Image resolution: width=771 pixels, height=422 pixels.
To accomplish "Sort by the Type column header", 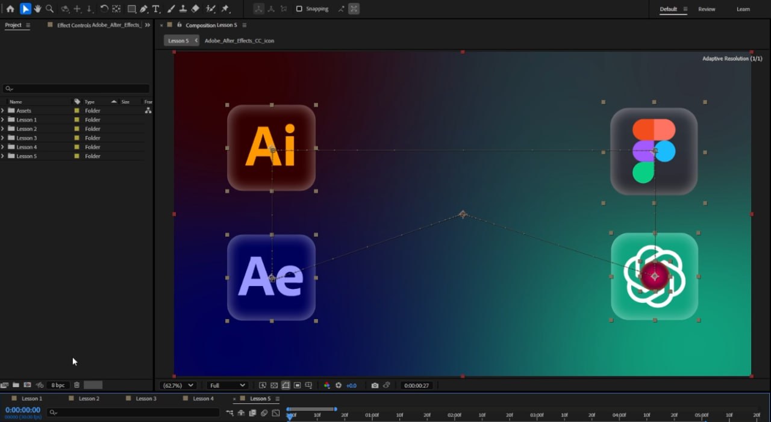I will pos(89,102).
